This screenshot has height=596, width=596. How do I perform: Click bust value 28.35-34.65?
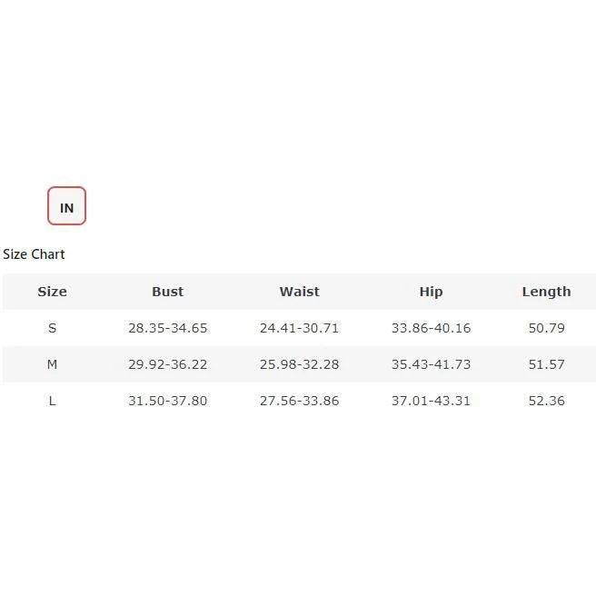[x=167, y=328]
